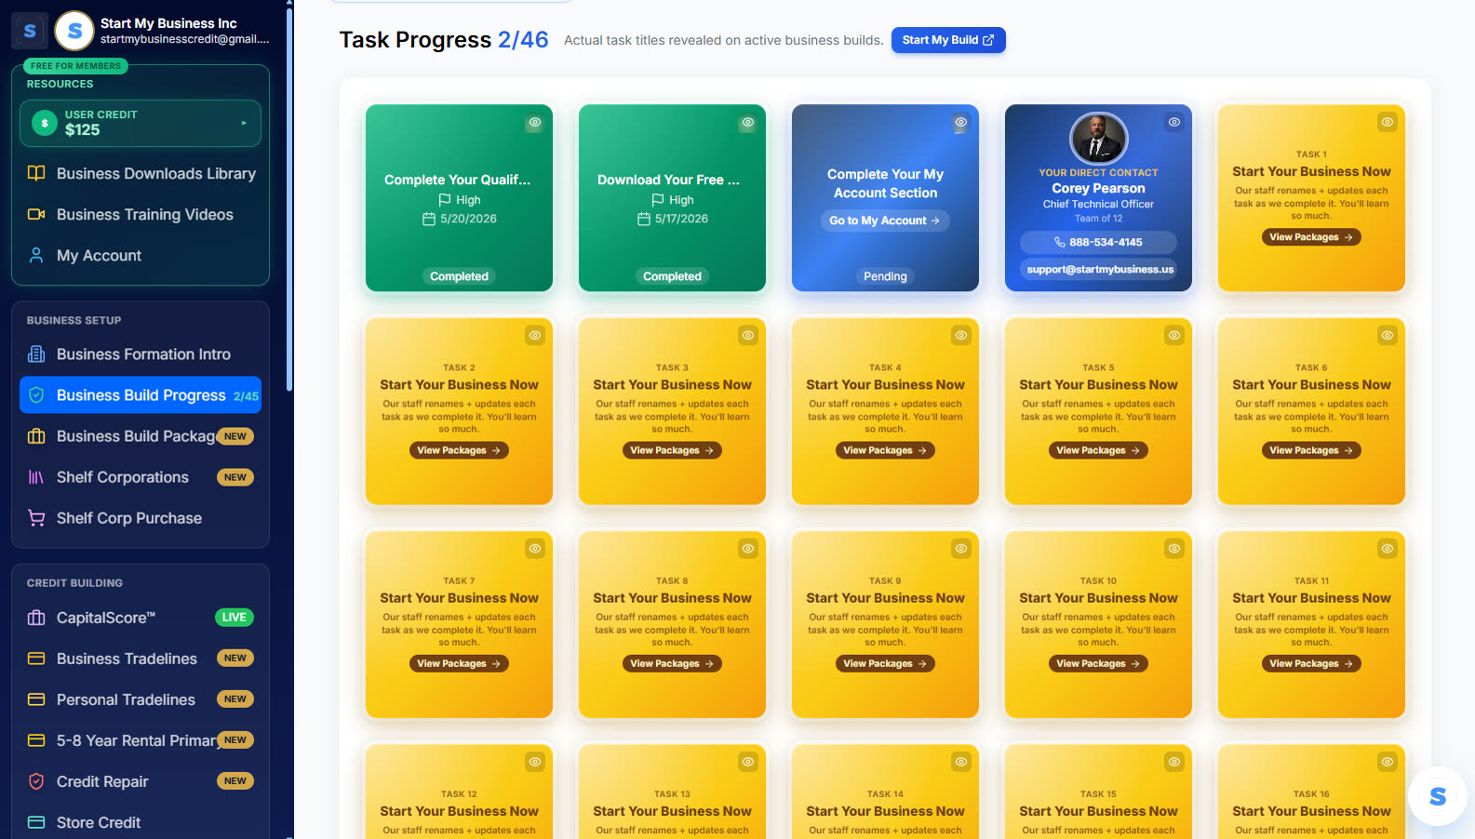Click the Task 13 card title
The height and width of the screenshot is (839, 1475).
tap(672, 811)
